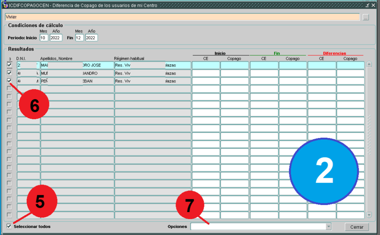380x235 pixels.
Task: Click the Inicio Año field showing 2022
Action: point(56,38)
